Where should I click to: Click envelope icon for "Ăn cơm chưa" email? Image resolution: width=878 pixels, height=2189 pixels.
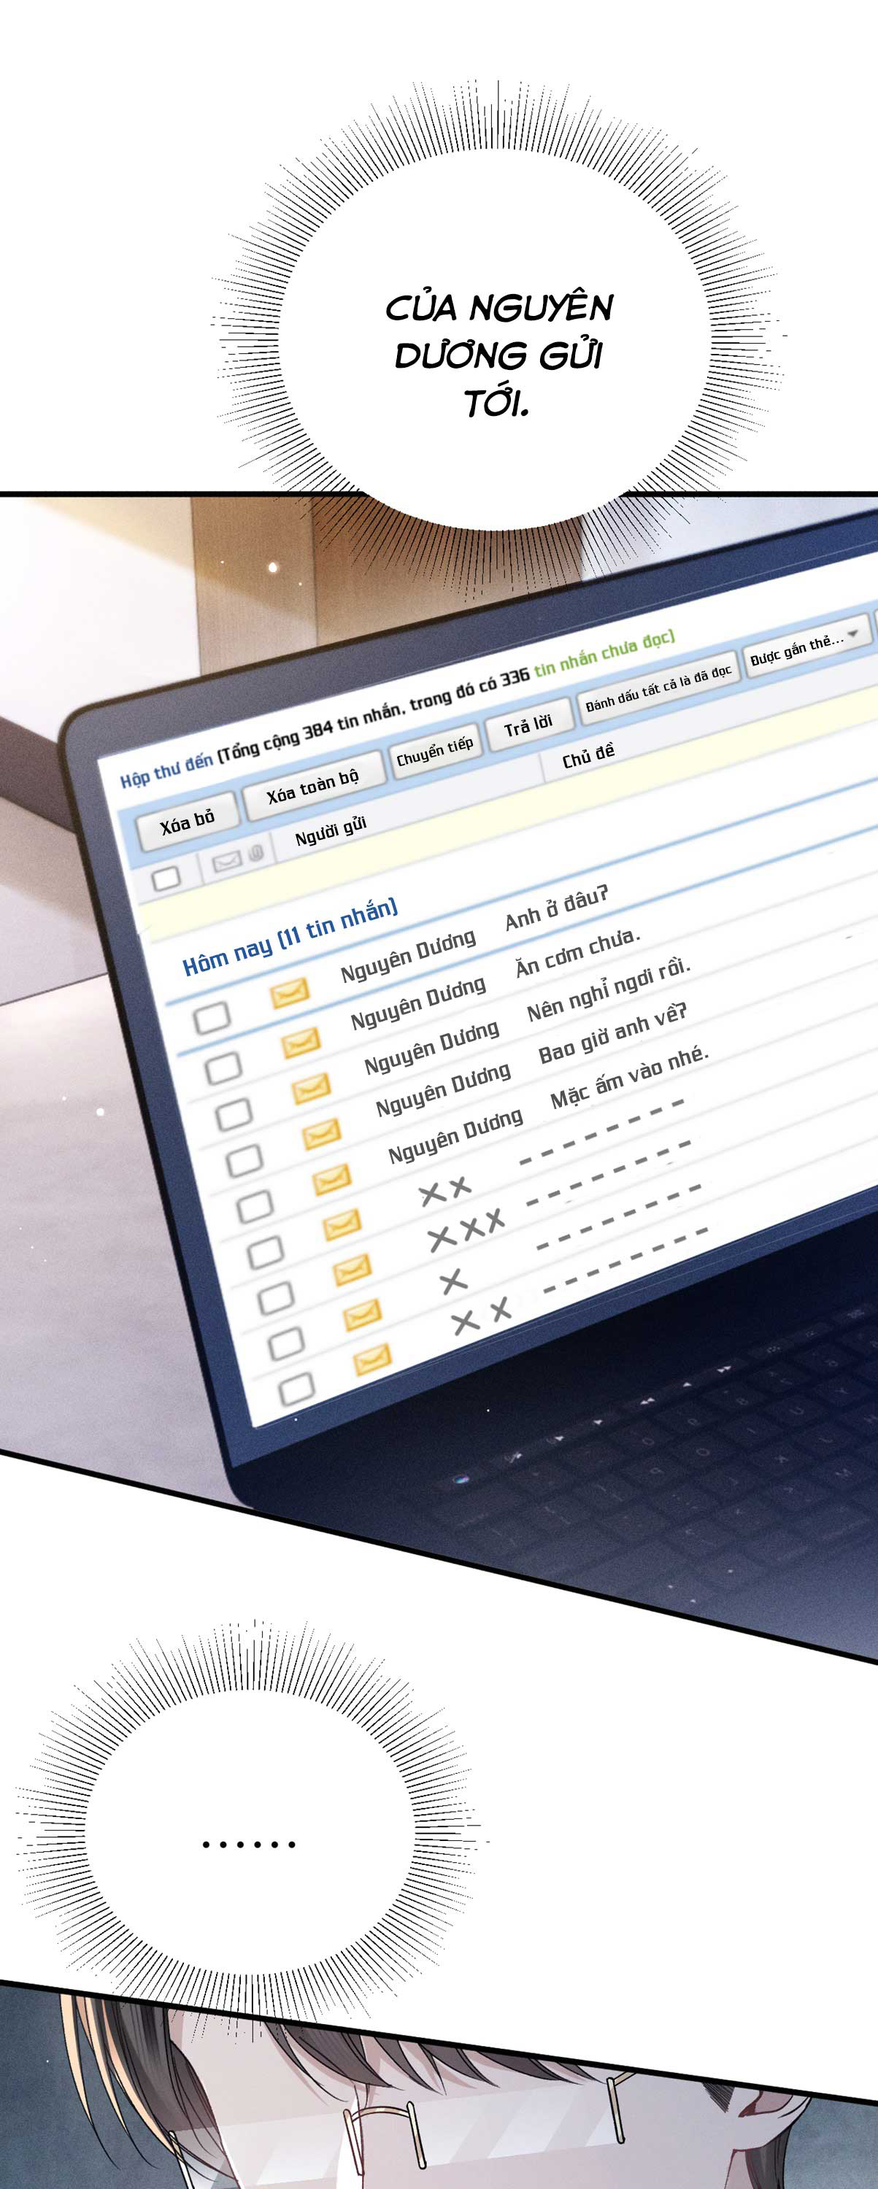tap(301, 1041)
